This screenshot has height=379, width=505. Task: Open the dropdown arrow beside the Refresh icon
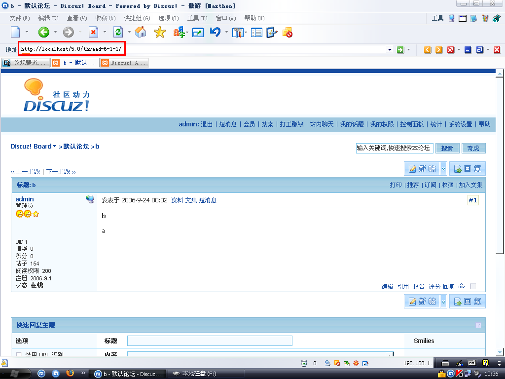pyautogui.click(x=129, y=32)
